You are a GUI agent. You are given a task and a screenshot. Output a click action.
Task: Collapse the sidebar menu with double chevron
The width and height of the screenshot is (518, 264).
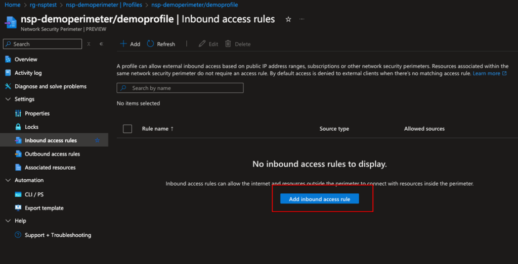[x=101, y=44]
